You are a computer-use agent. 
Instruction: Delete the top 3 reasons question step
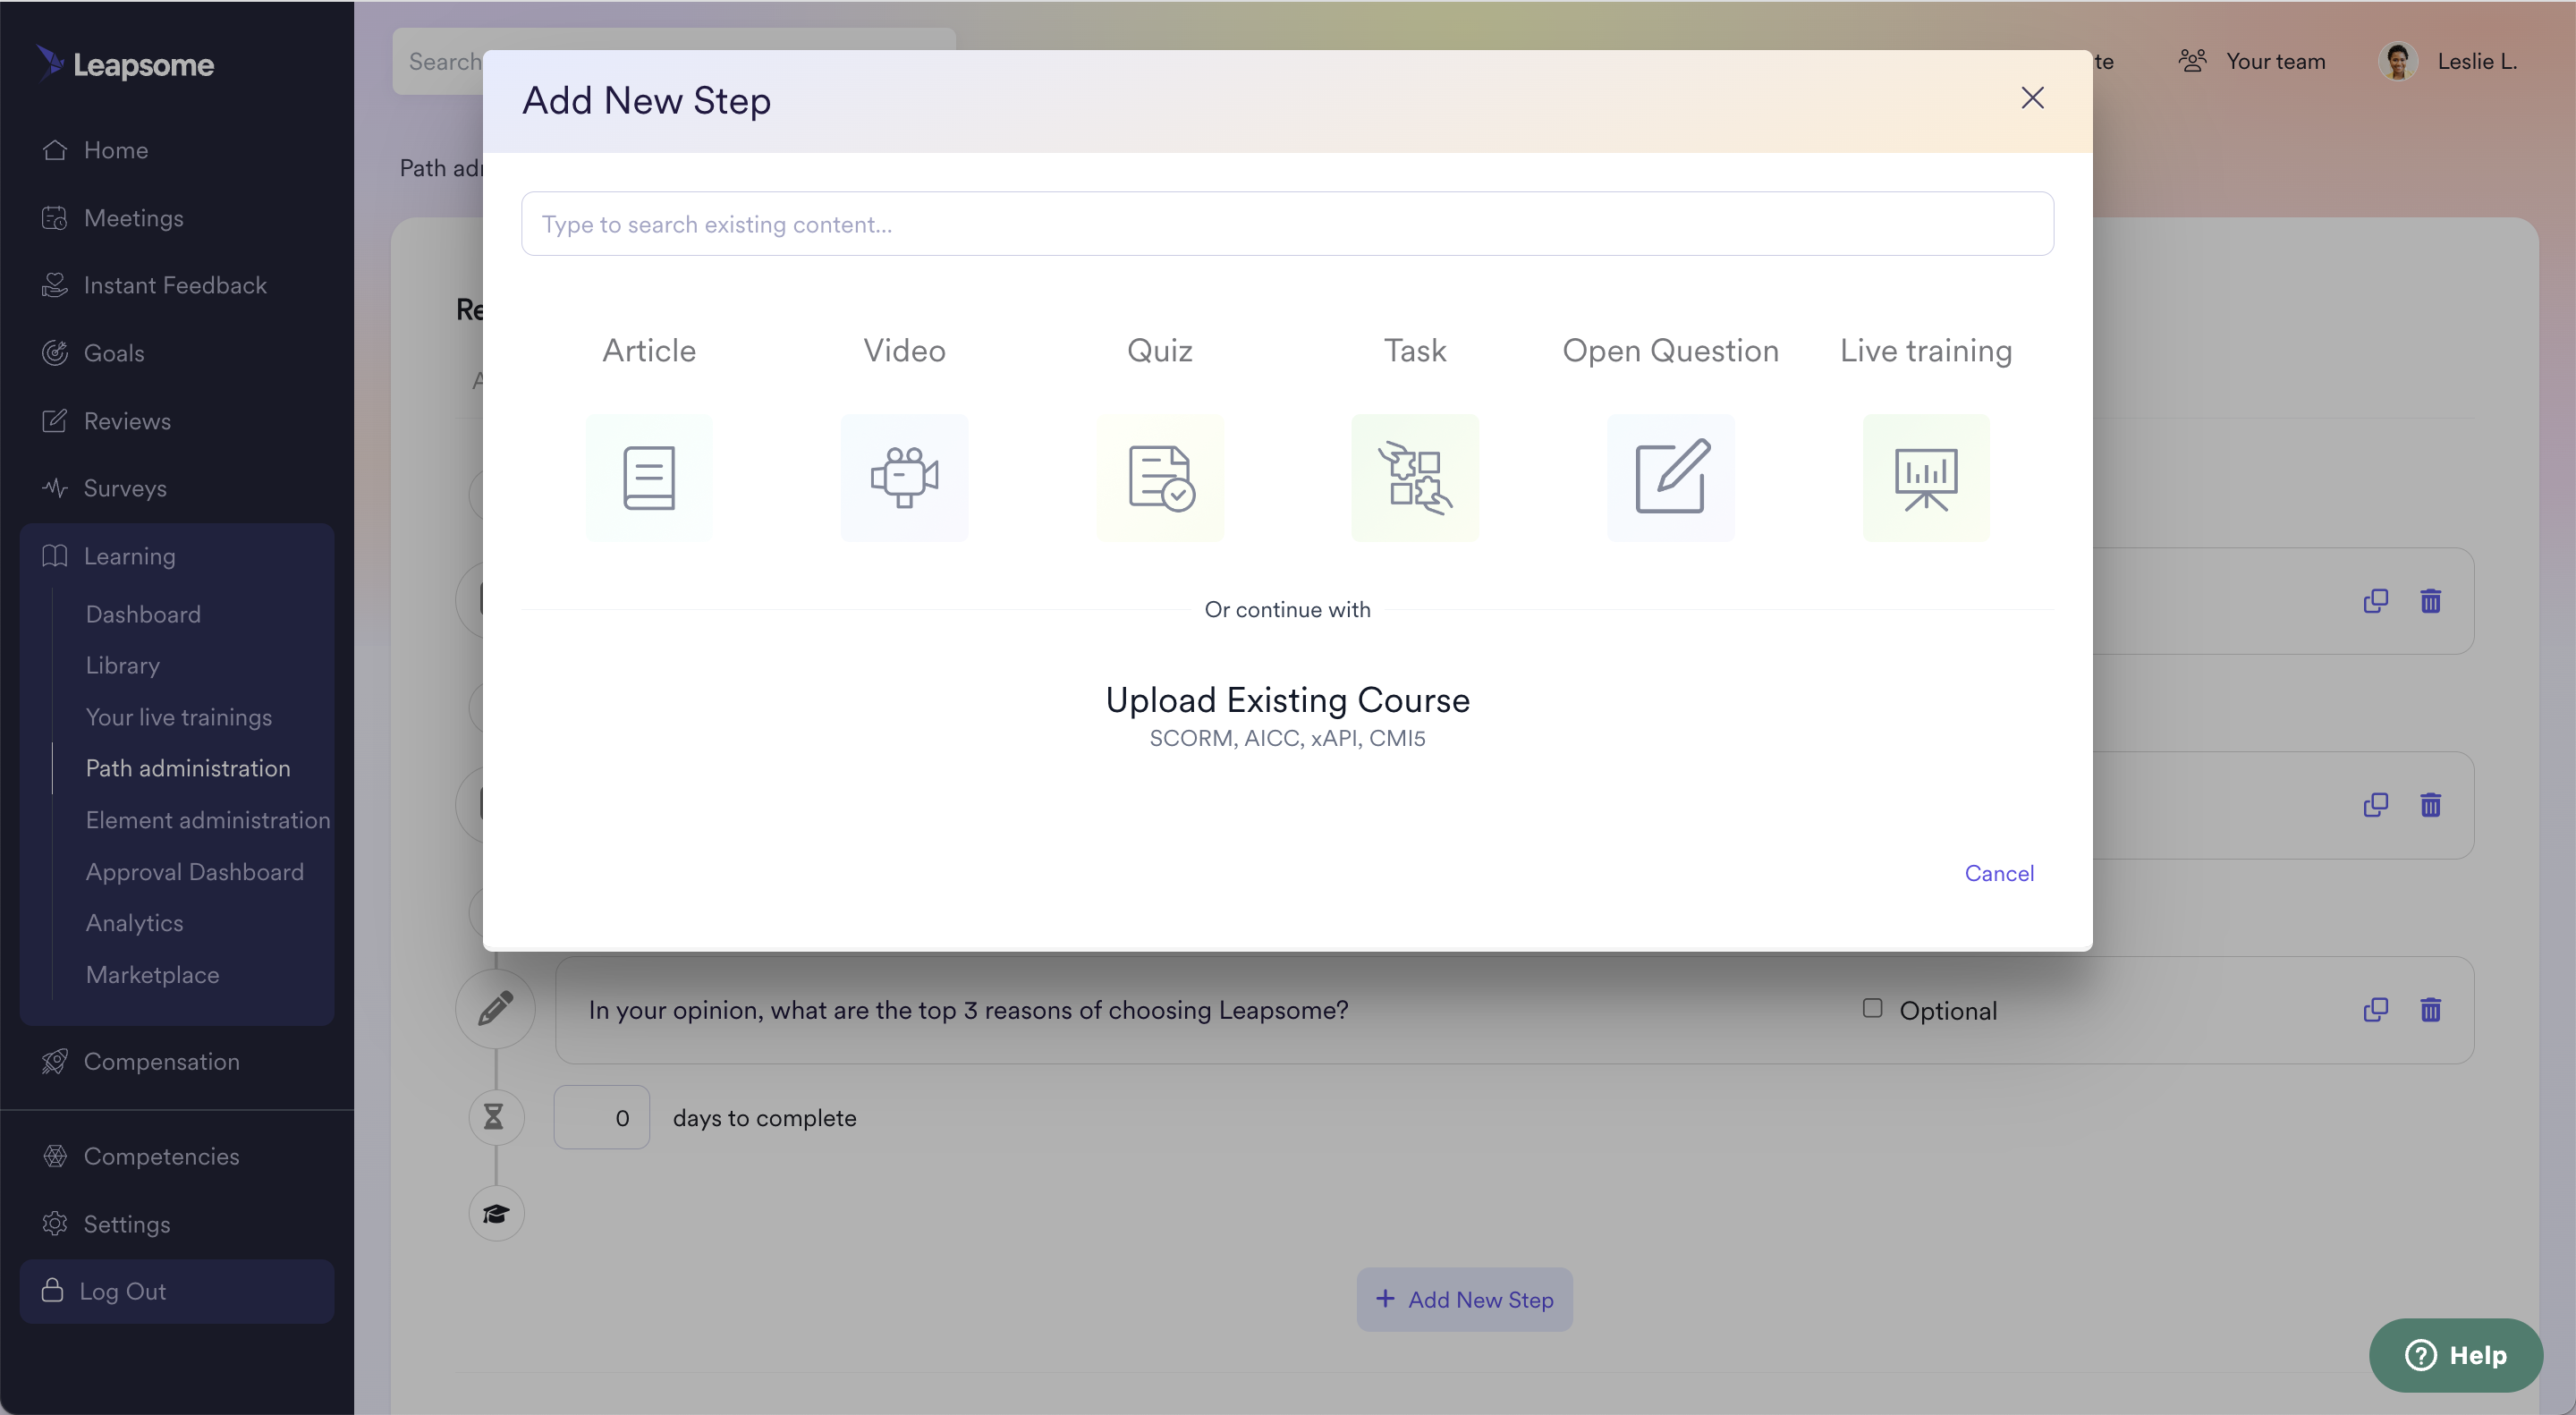[2430, 1010]
